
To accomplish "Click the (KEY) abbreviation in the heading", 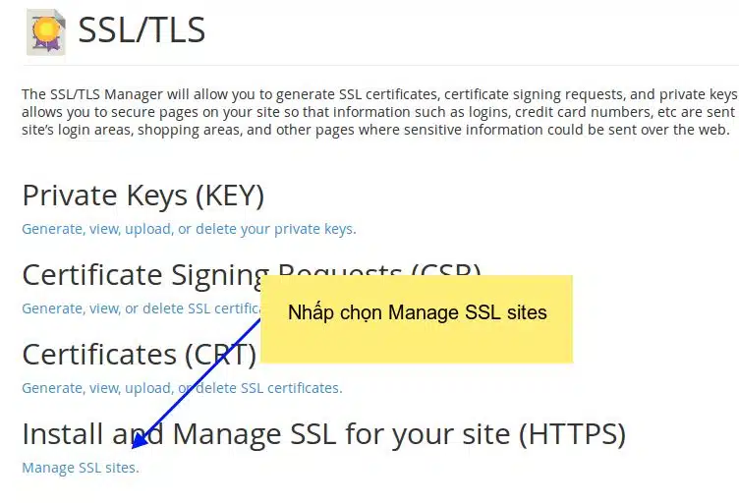I will coord(230,196).
